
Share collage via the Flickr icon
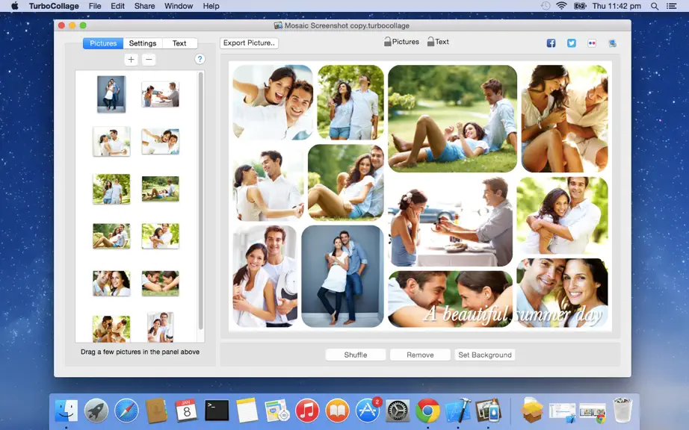(592, 43)
